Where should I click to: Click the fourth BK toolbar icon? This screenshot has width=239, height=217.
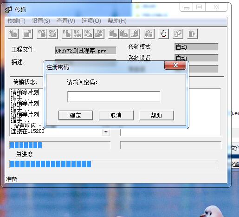click(x=99, y=34)
